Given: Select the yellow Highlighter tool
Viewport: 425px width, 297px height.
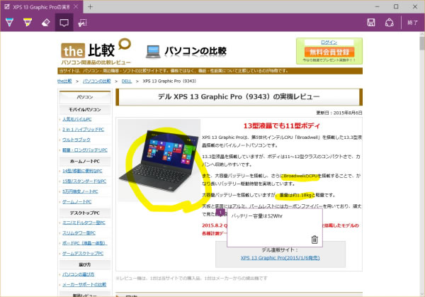Looking at the screenshot, I should coord(28,23).
